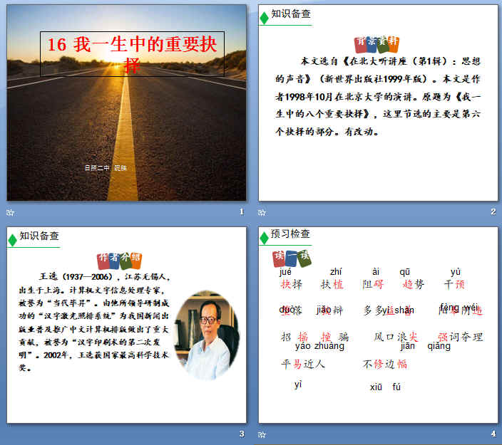Screen dimensions: 502x445
Task: Click slide number 1 label
Action: click(242, 211)
